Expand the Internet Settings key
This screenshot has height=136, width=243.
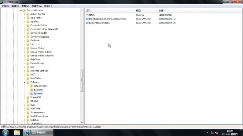[x=25, y=71]
